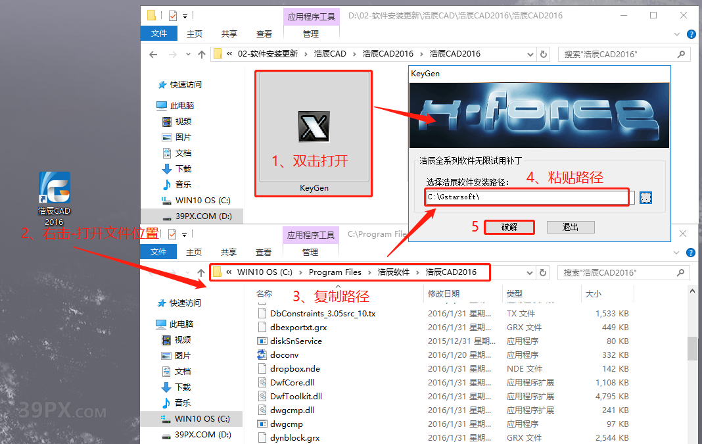Open 查看 tab in top Explorer window
702x444 pixels.
click(264, 34)
